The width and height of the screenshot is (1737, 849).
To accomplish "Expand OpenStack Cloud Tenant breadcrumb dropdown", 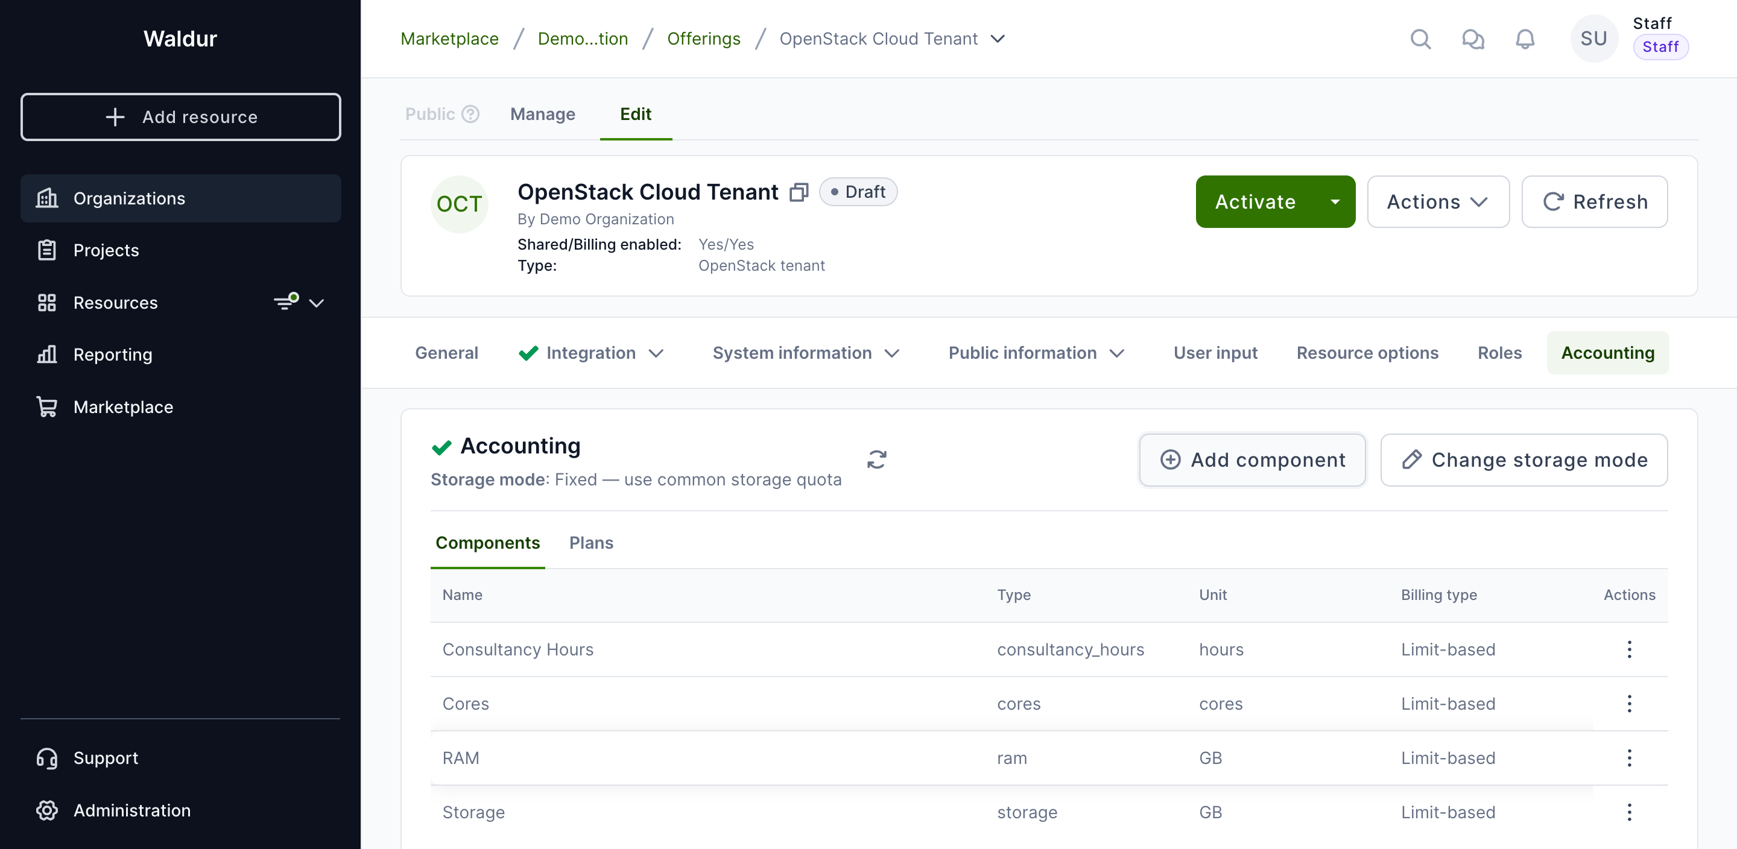I will click(998, 39).
